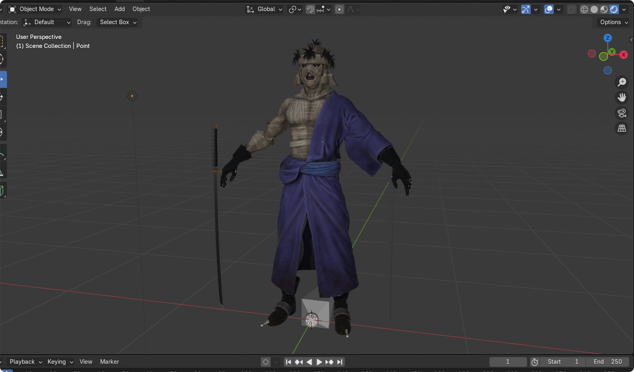This screenshot has height=372, width=634.
Task: Open the Global transform orientation dropdown
Action: pos(264,9)
